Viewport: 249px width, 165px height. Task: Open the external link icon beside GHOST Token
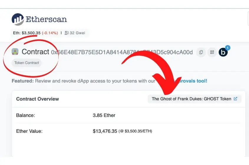(235, 99)
